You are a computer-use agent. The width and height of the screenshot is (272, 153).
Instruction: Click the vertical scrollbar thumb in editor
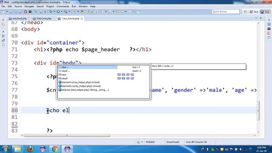(x=258, y=110)
